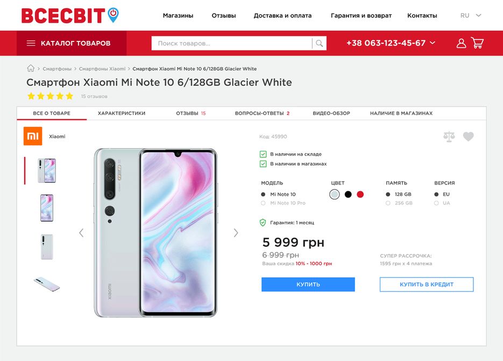503x361 pixels.
Task: Open the Каталог товаров menu
Action: [72, 43]
